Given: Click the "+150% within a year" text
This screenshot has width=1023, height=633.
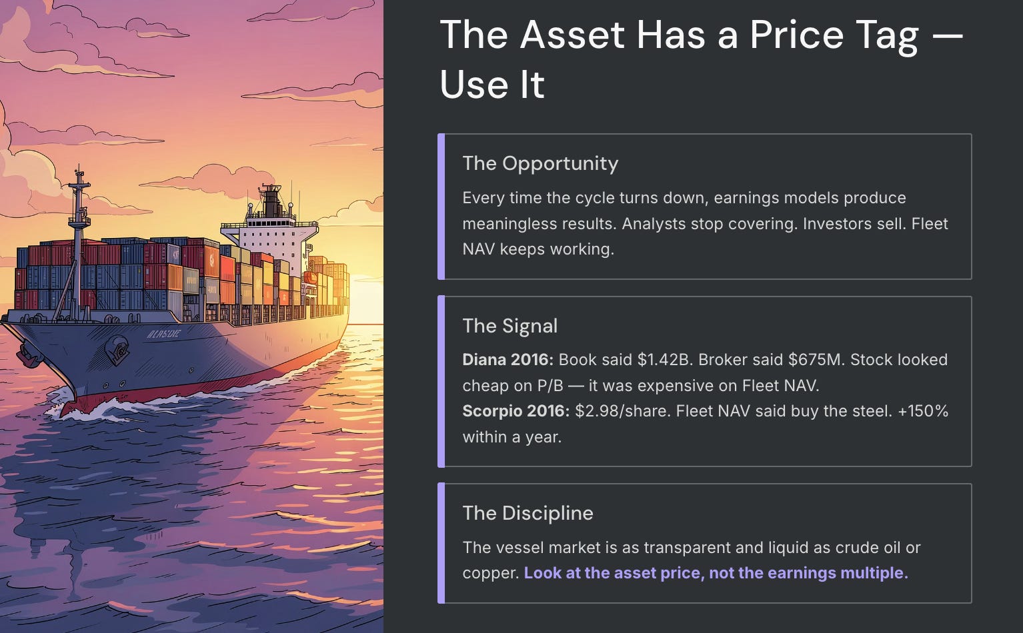Looking at the screenshot, I should pyautogui.click(x=706, y=424).
